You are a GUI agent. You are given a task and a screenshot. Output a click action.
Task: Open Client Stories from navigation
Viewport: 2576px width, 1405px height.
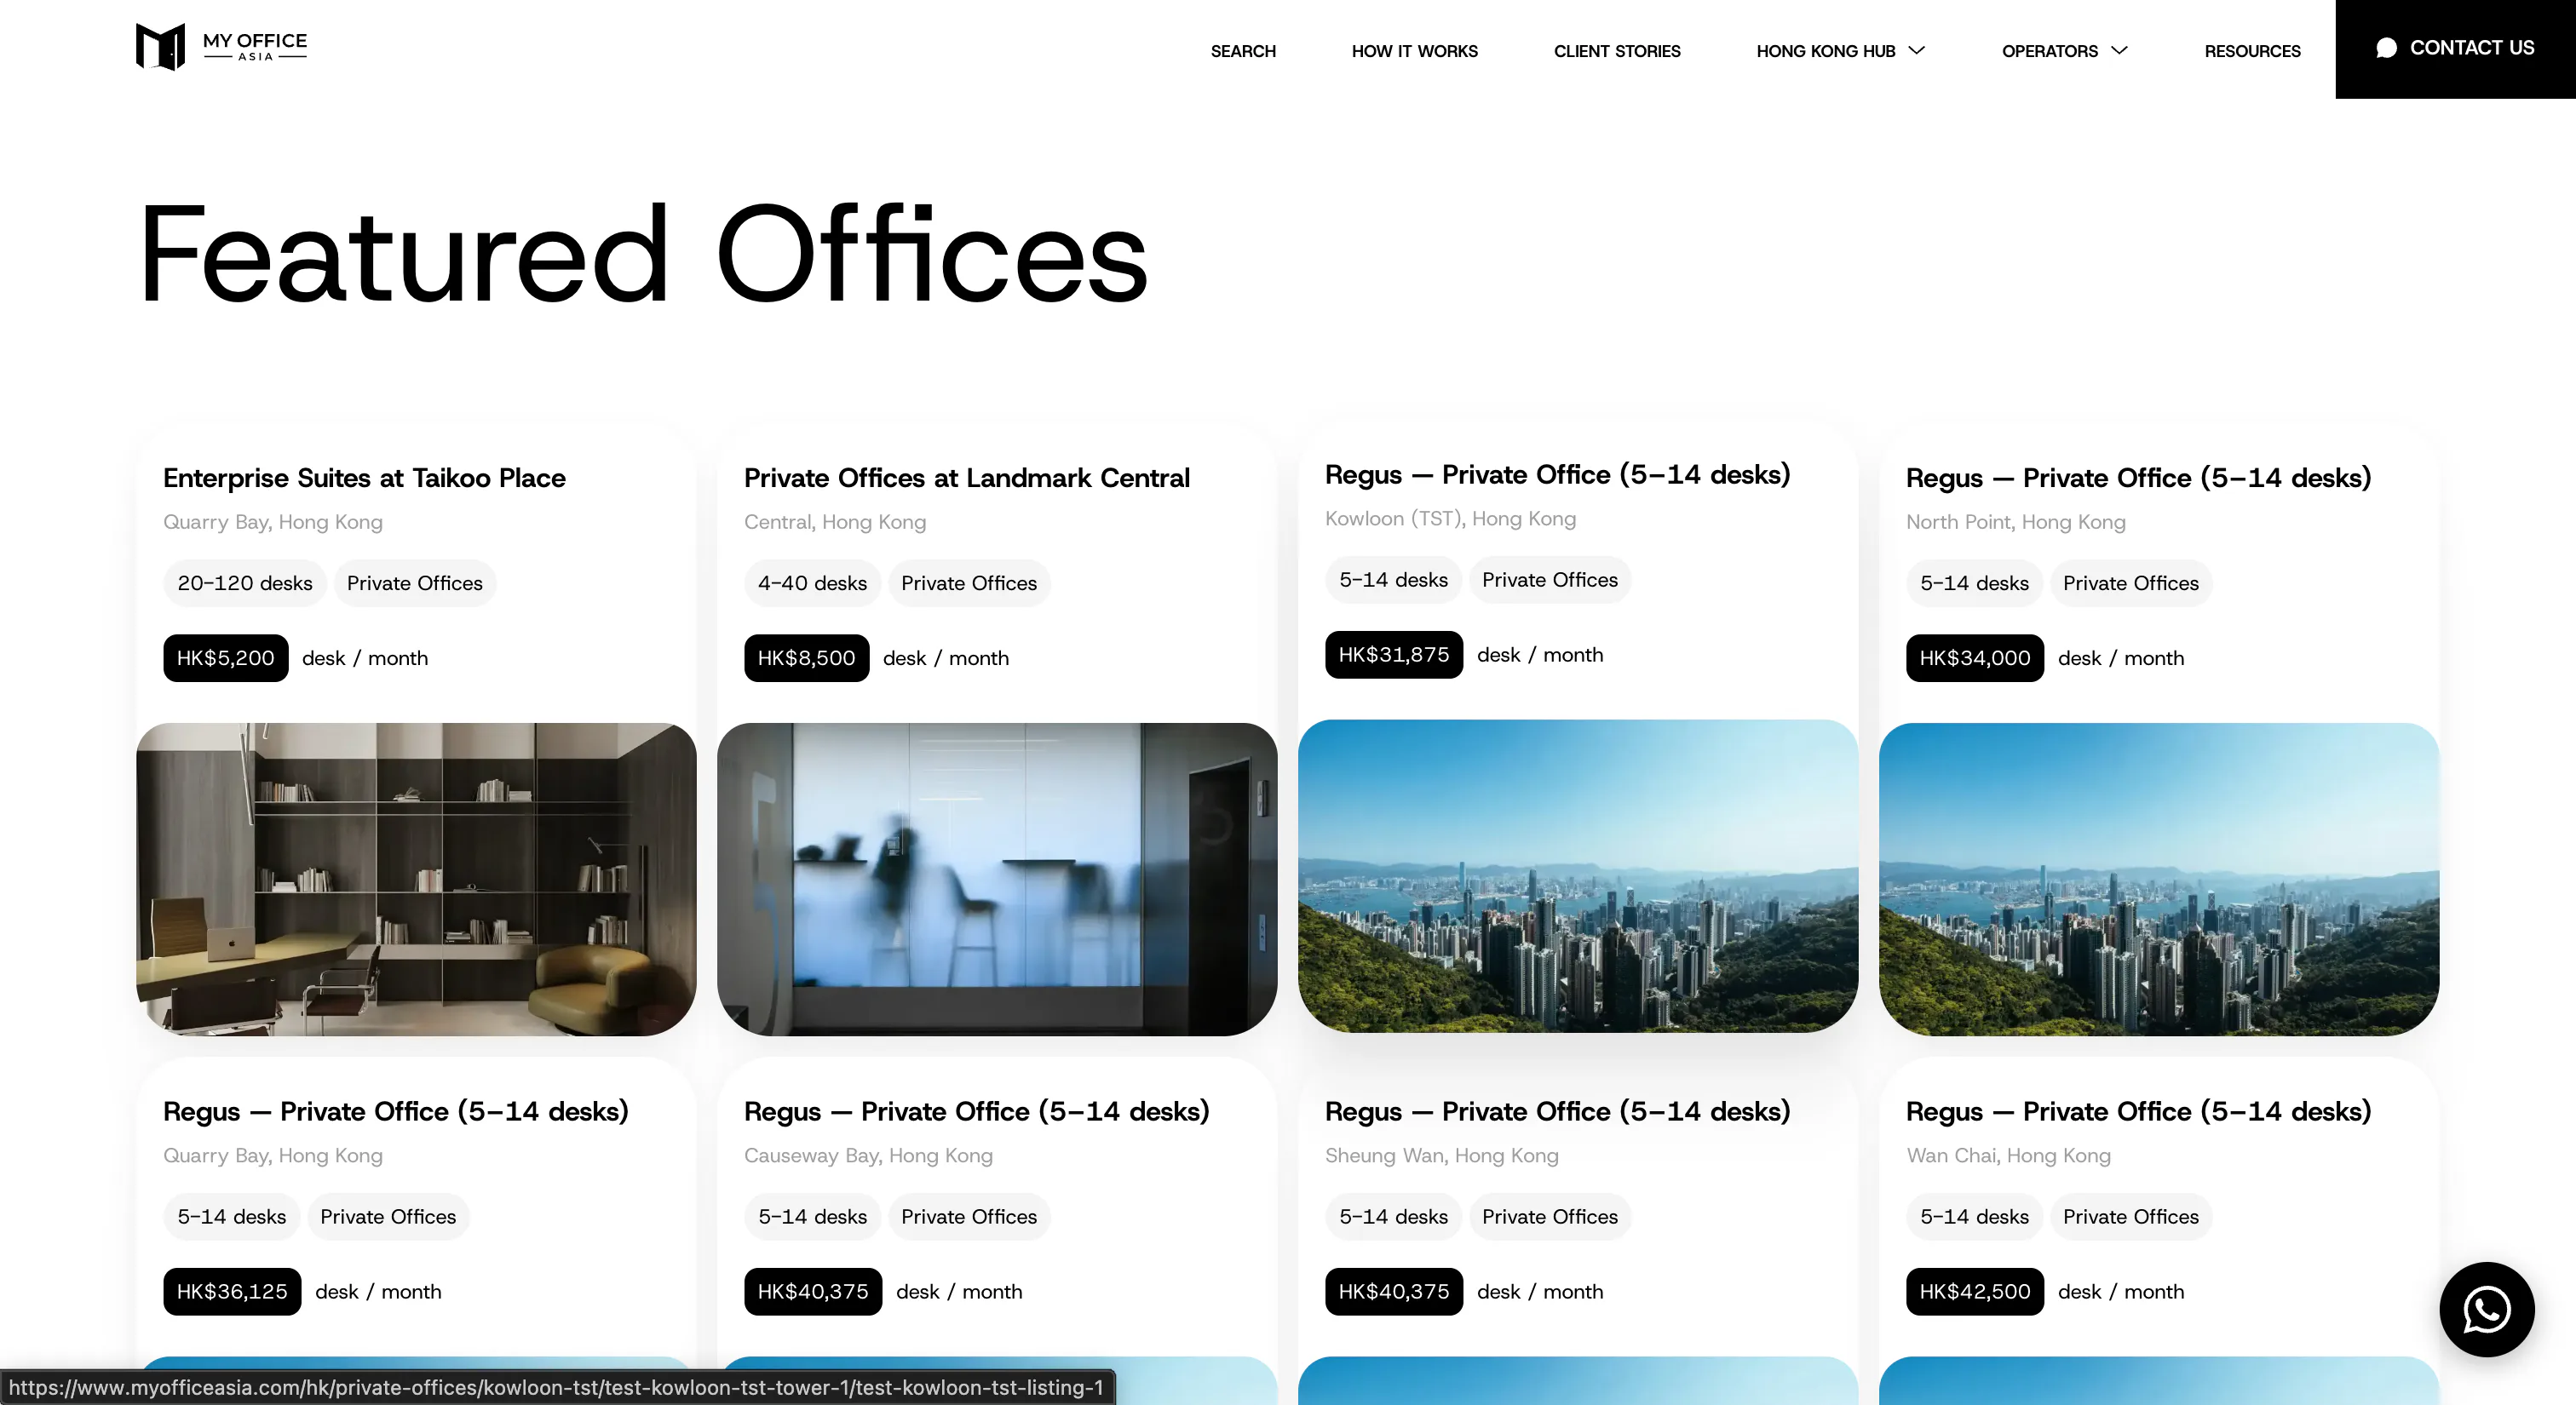pyautogui.click(x=1617, y=51)
